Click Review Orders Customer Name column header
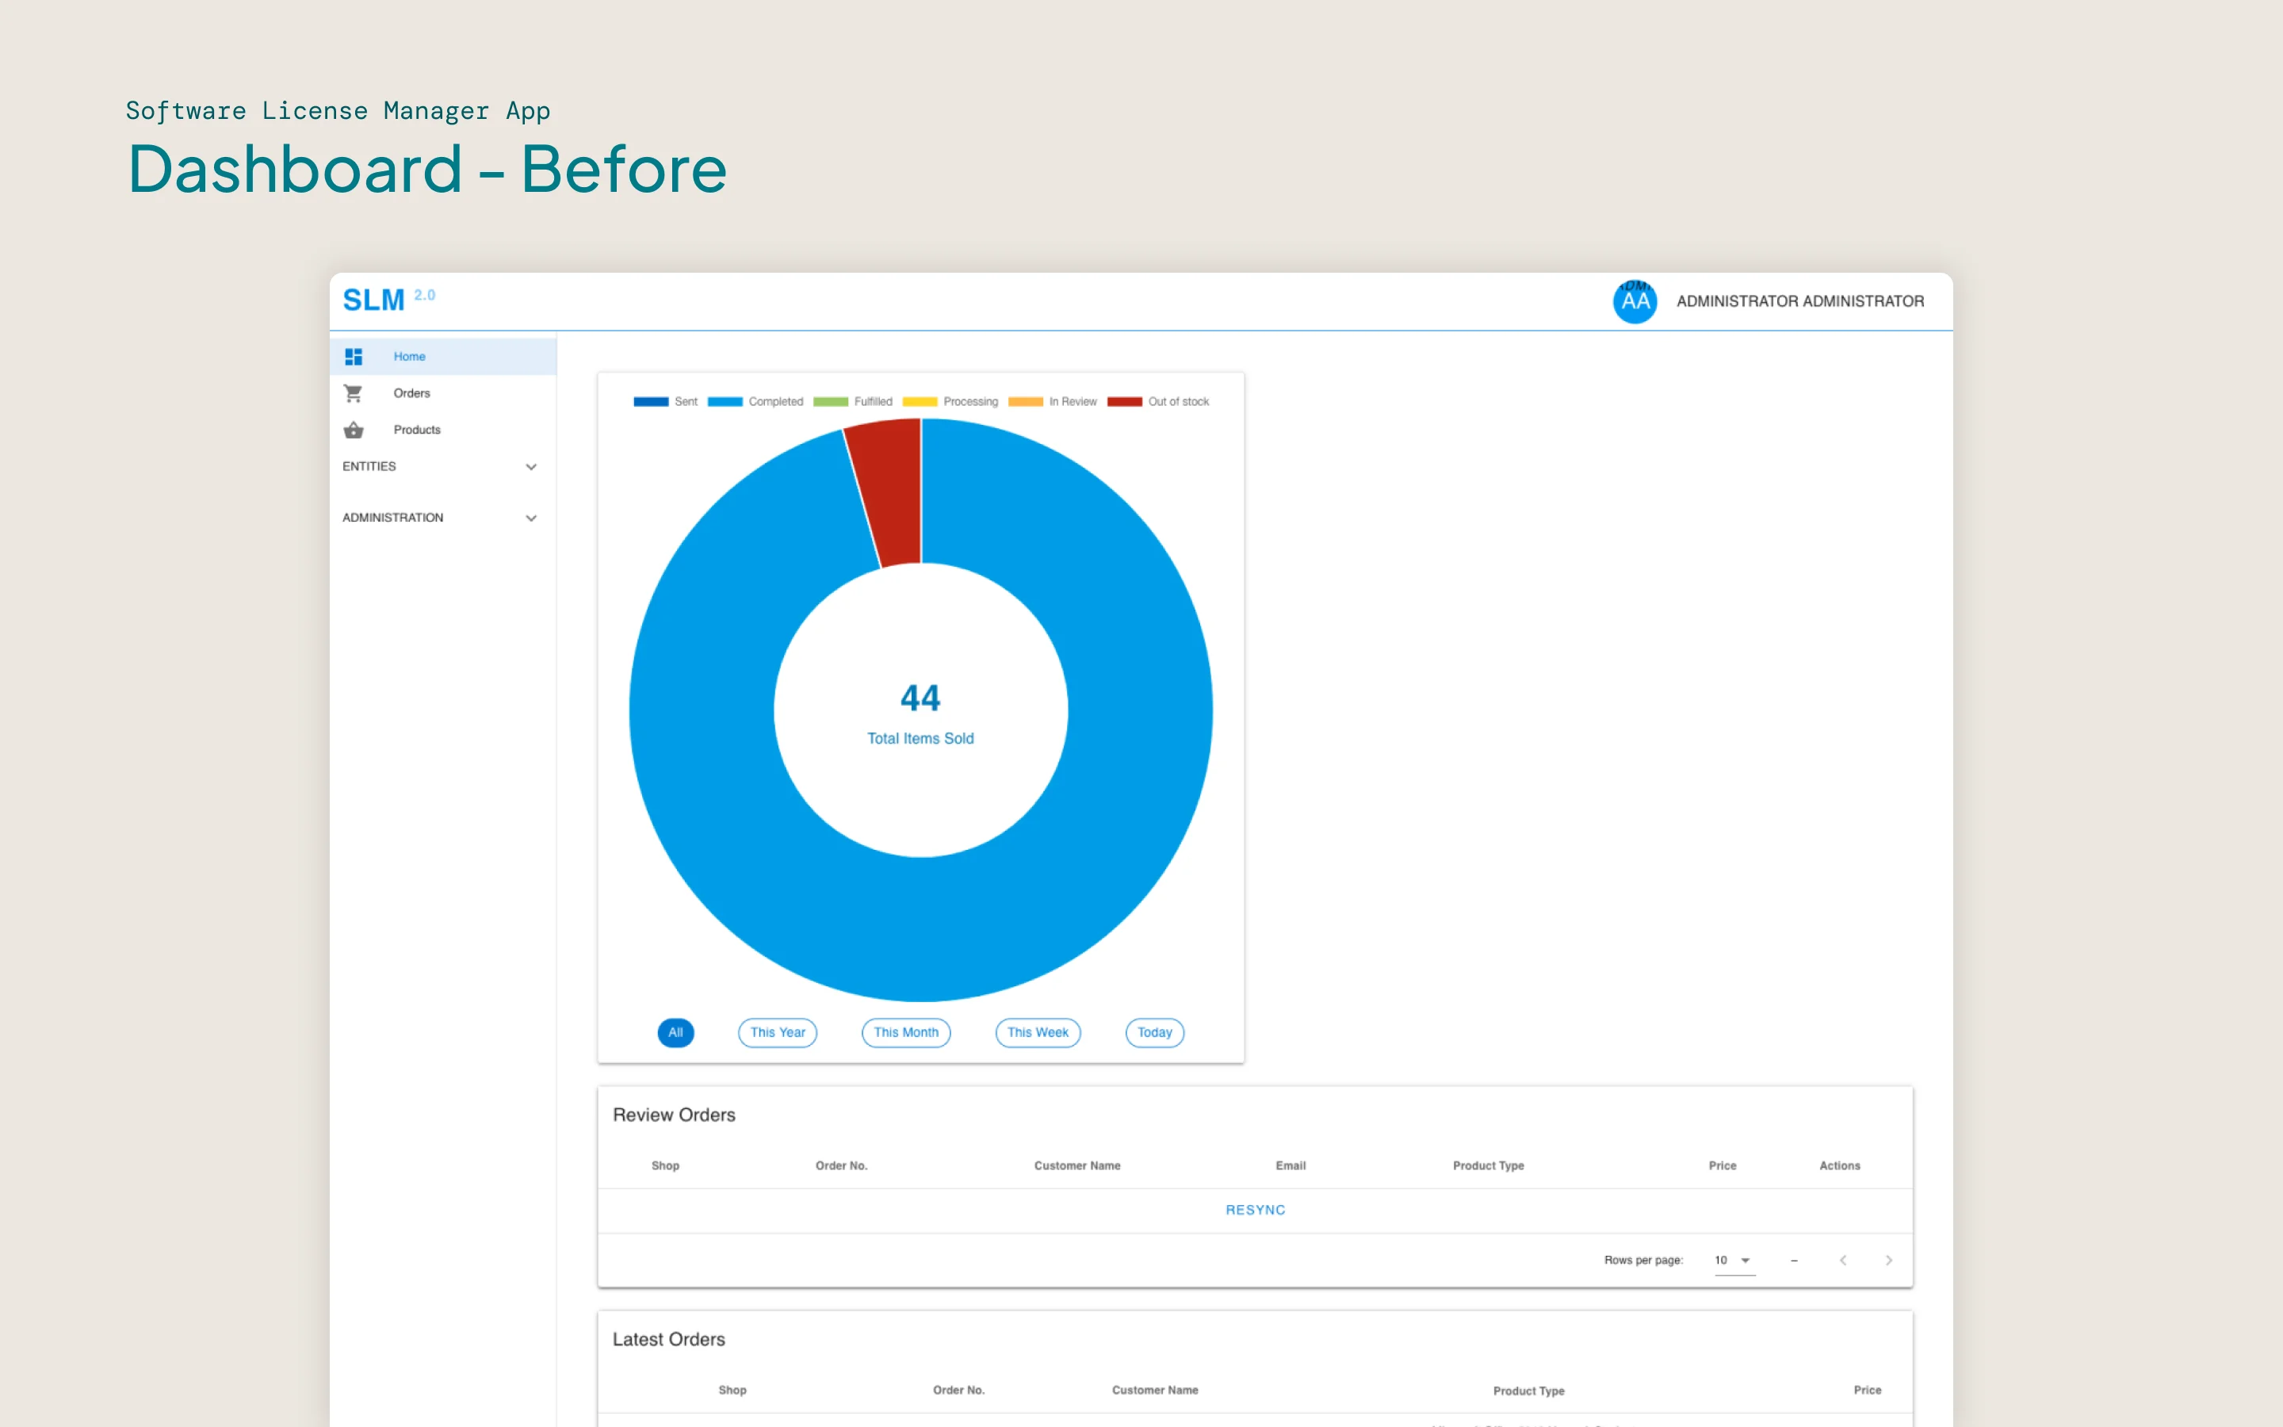This screenshot has width=2283, height=1427. [1077, 1165]
